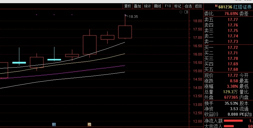Select the 买一 price 17.72

233,47
